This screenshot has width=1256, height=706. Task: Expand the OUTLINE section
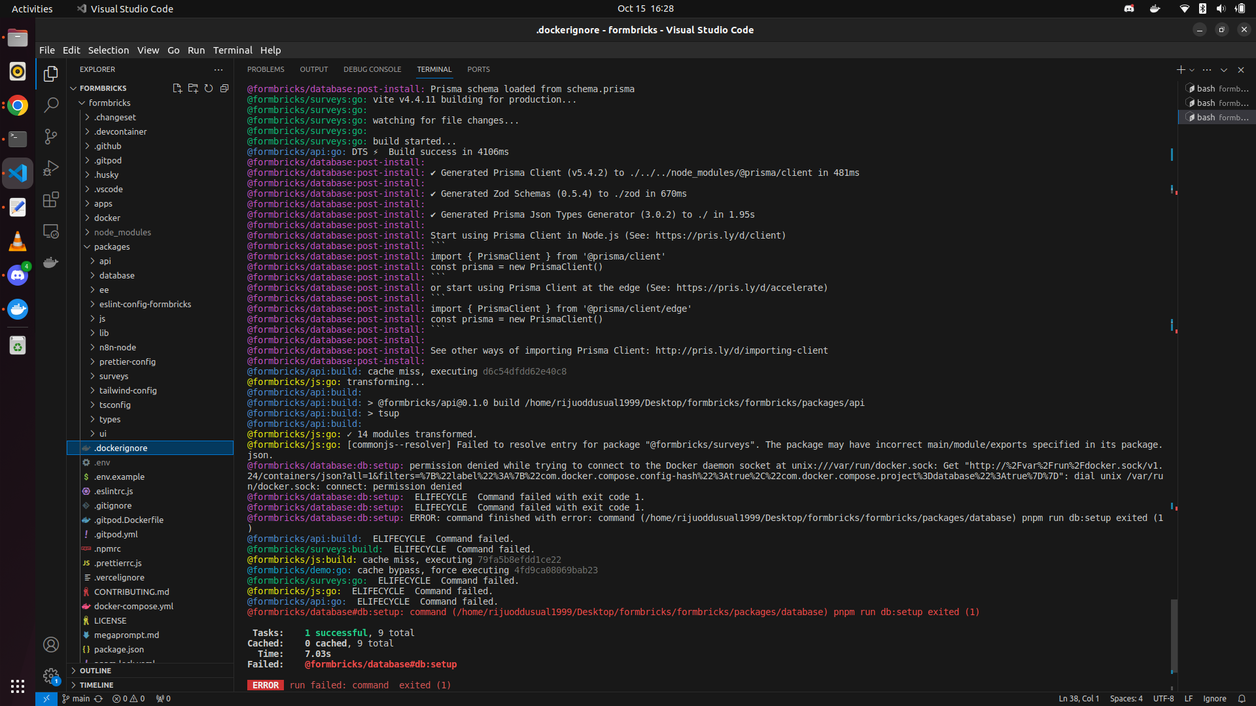[96, 671]
